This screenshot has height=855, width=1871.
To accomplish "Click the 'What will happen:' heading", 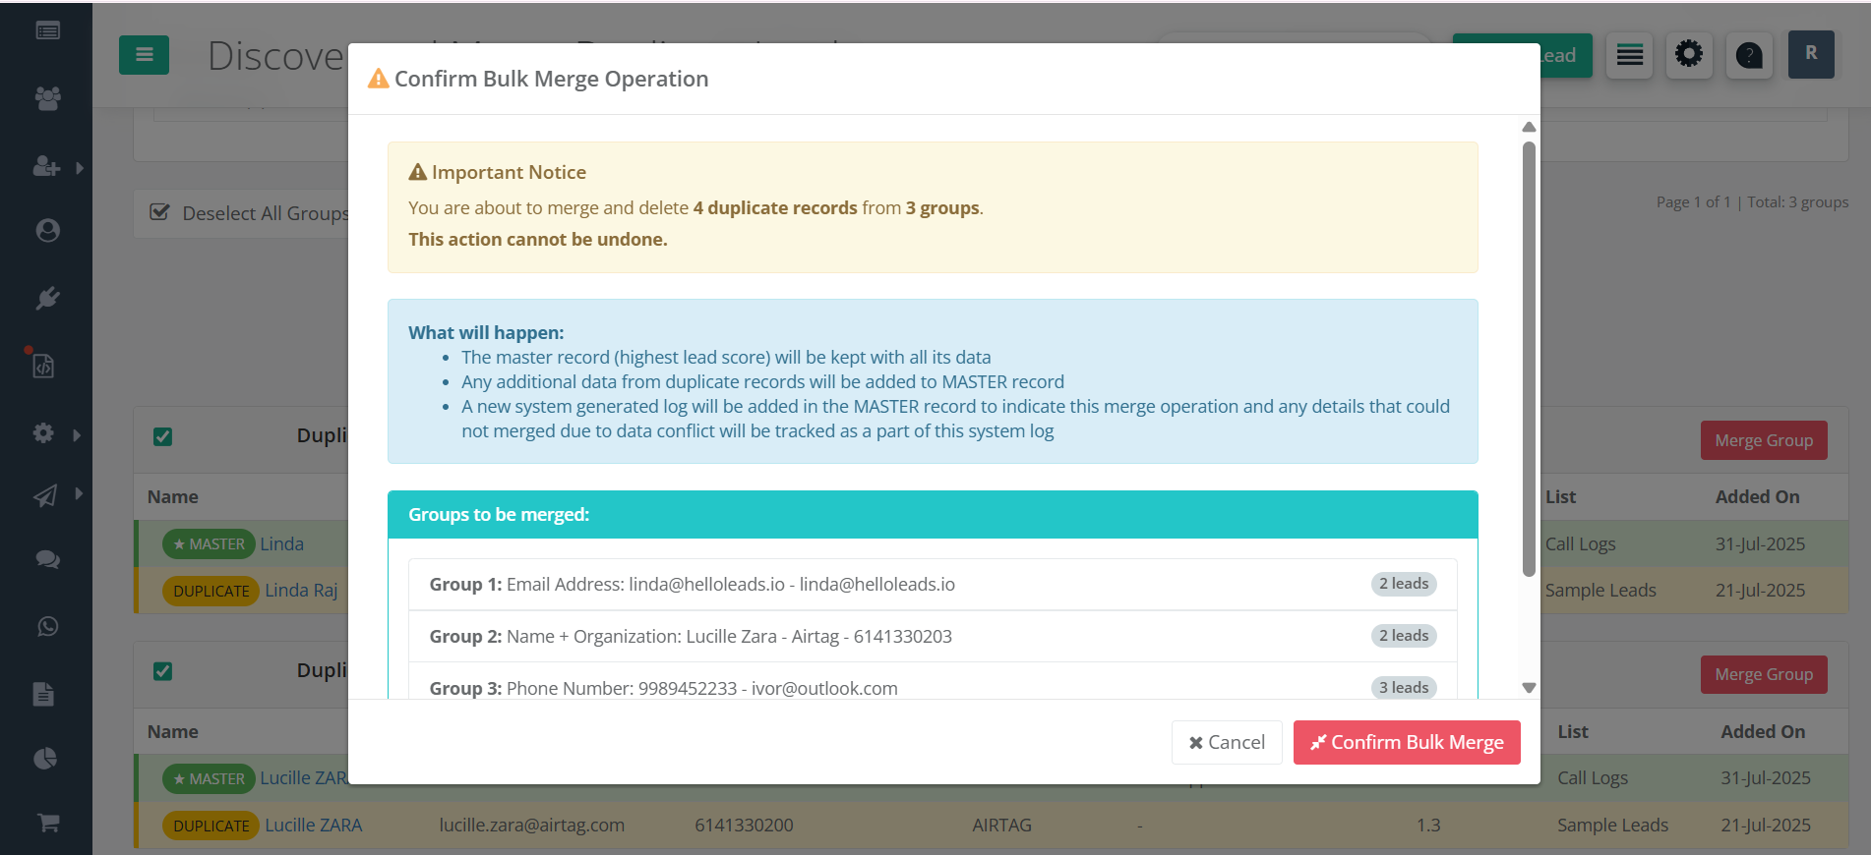I will point(486,332).
